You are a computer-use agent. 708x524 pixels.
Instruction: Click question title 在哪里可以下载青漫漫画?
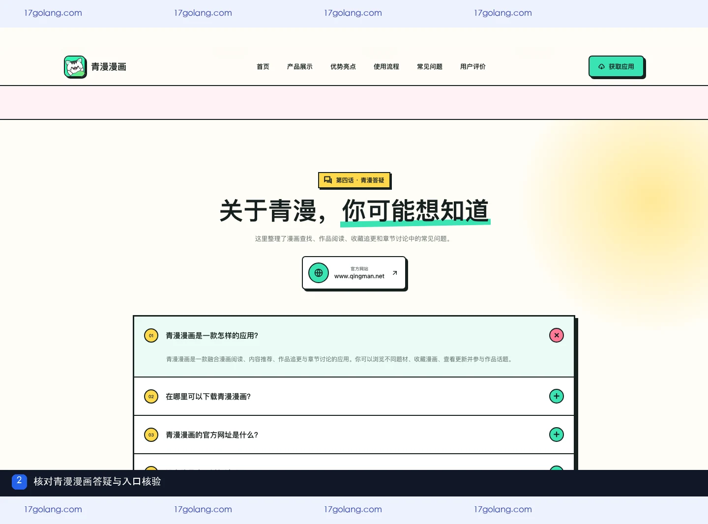[208, 397]
